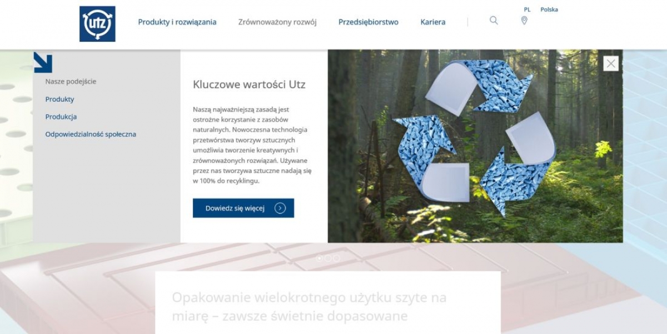Open the Zrównoważony rozwój menu

pyautogui.click(x=277, y=22)
